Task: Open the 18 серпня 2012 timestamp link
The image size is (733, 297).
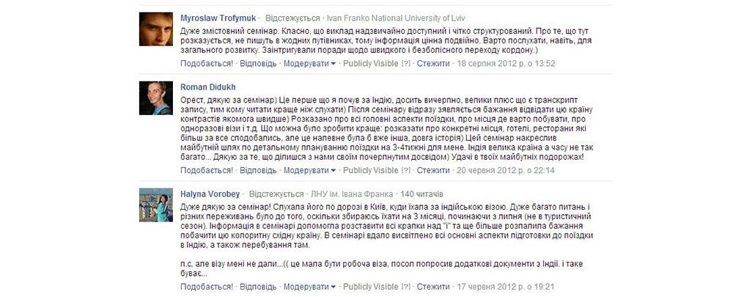Action: (x=506, y=64)
